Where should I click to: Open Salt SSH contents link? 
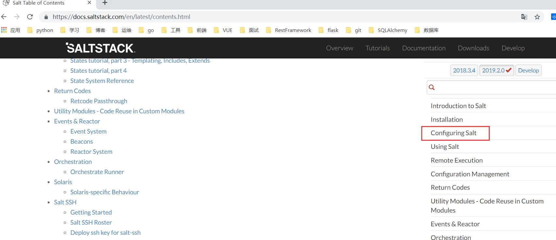(x=65, y=202)
